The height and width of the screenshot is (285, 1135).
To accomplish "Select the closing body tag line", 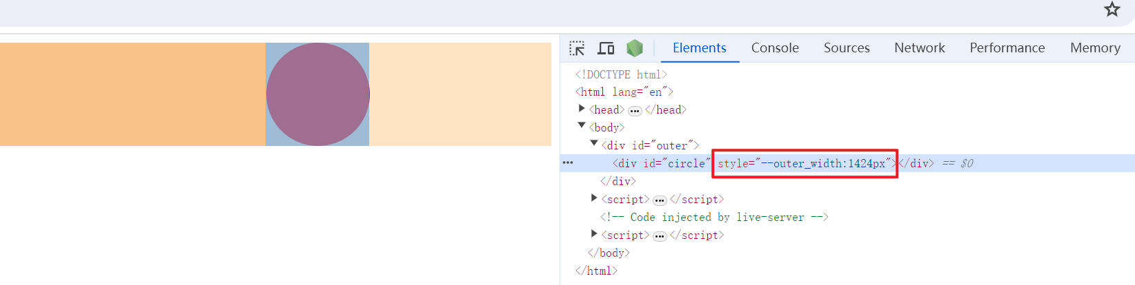I will coord(609,253).
